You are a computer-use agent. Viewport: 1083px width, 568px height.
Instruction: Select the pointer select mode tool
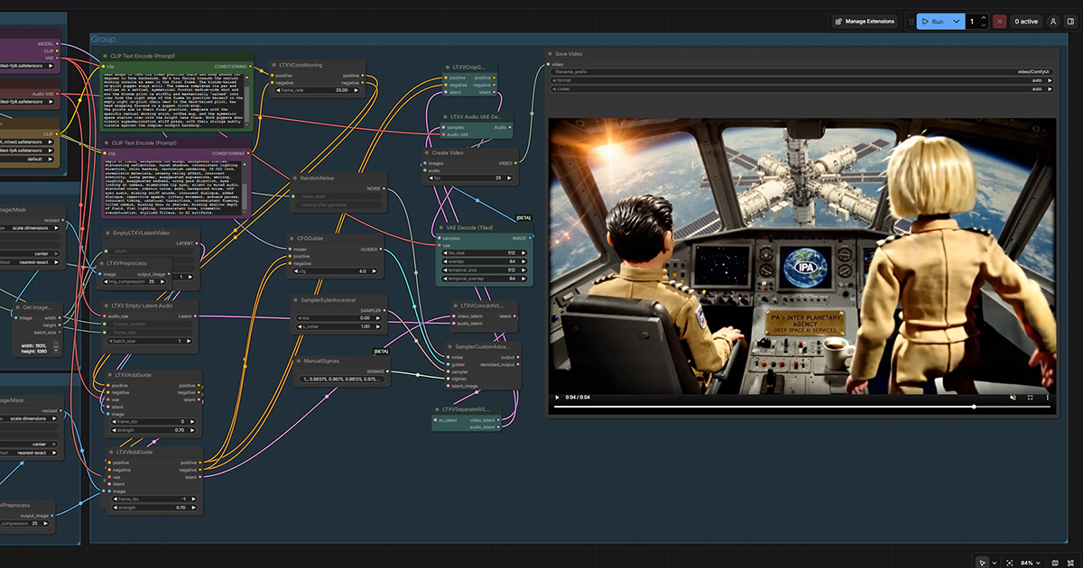pos(983,562)
